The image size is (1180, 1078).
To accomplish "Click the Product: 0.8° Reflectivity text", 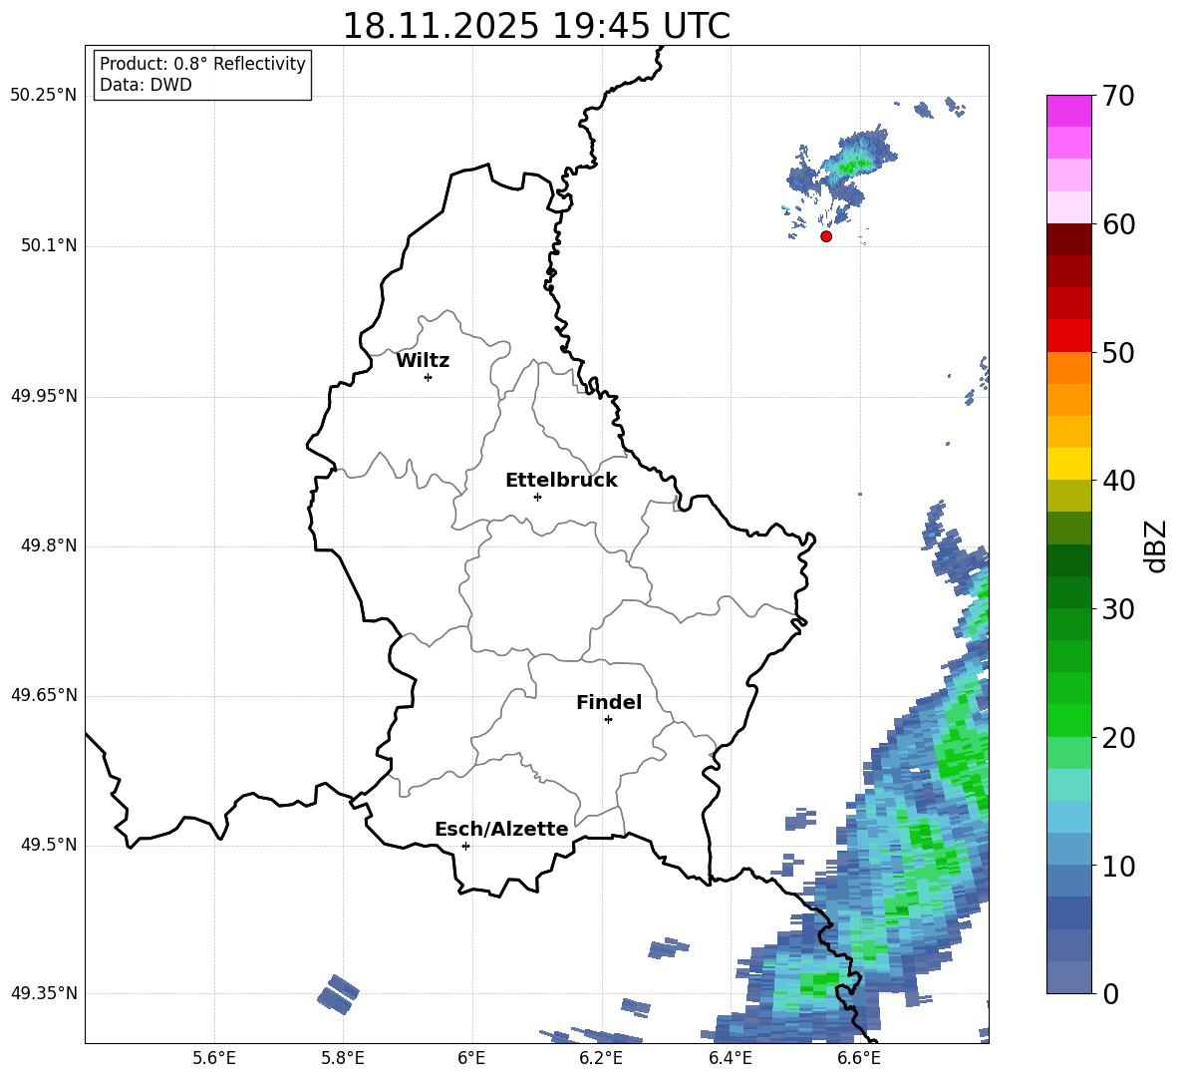I will pyautogui.click(x=202, y=64).
